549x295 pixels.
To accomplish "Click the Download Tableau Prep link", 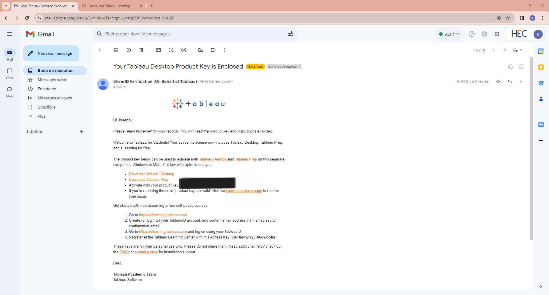I will [149, 179].
